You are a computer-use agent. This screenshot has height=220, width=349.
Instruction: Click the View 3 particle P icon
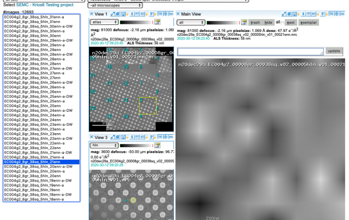(x=152, y=137)
